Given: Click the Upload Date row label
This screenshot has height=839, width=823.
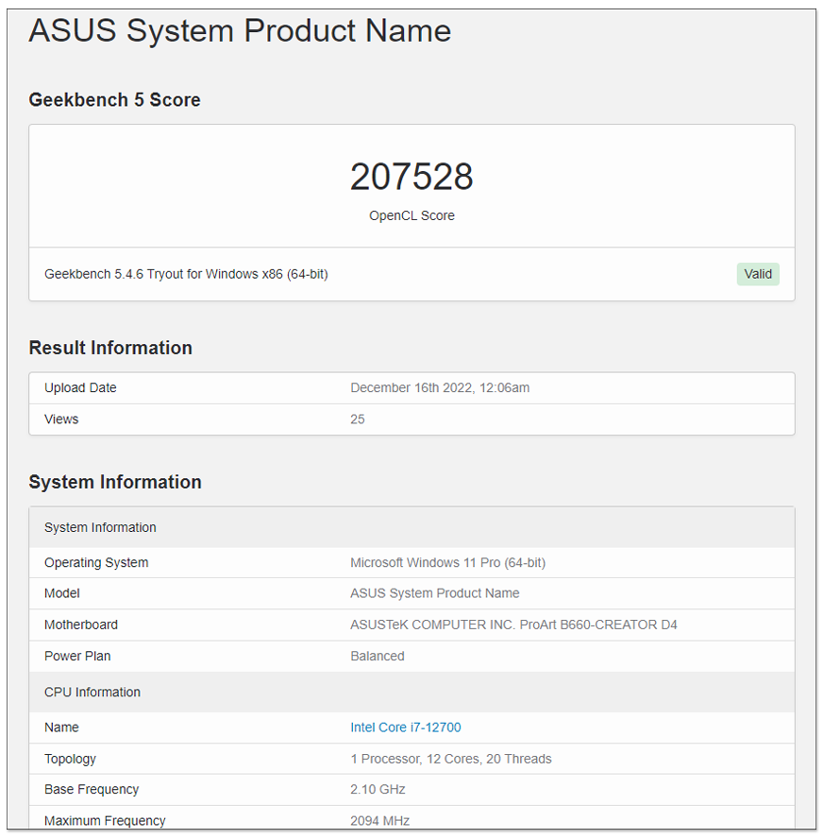Looking at the screenshot, I should click(x=81, y=388).
